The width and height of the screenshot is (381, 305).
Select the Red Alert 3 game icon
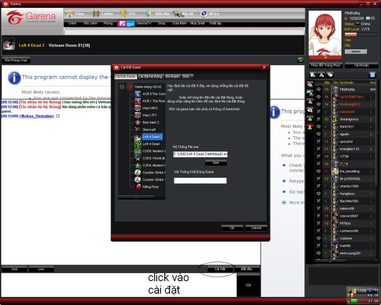138,122
